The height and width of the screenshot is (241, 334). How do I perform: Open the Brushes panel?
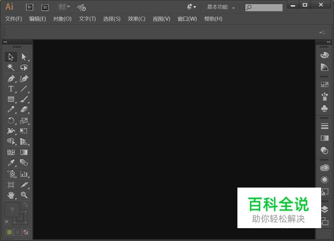(x=324, y=97)
